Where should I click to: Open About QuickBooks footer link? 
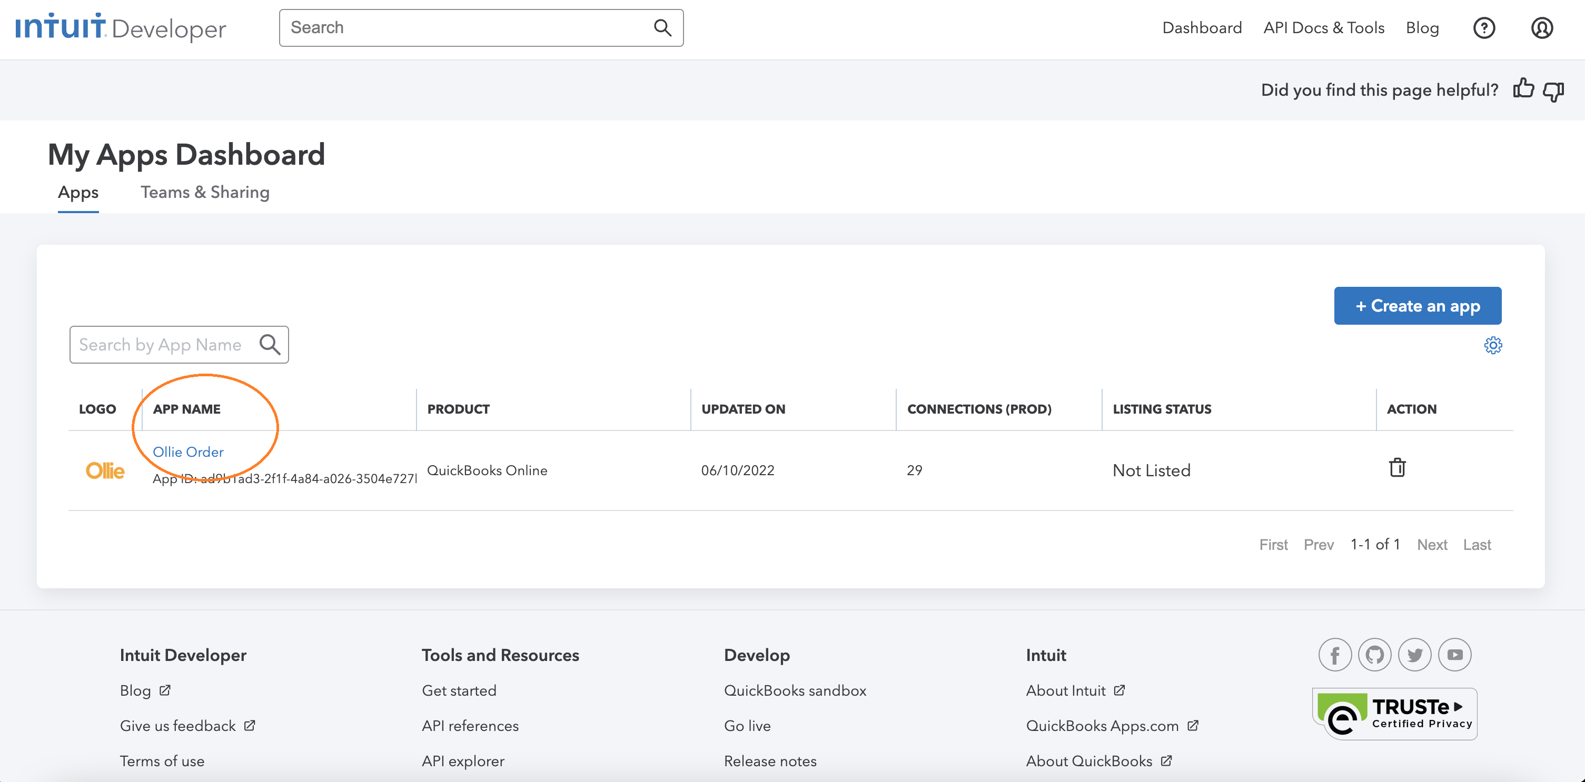pyautogui.click(x=1098, y=761)
